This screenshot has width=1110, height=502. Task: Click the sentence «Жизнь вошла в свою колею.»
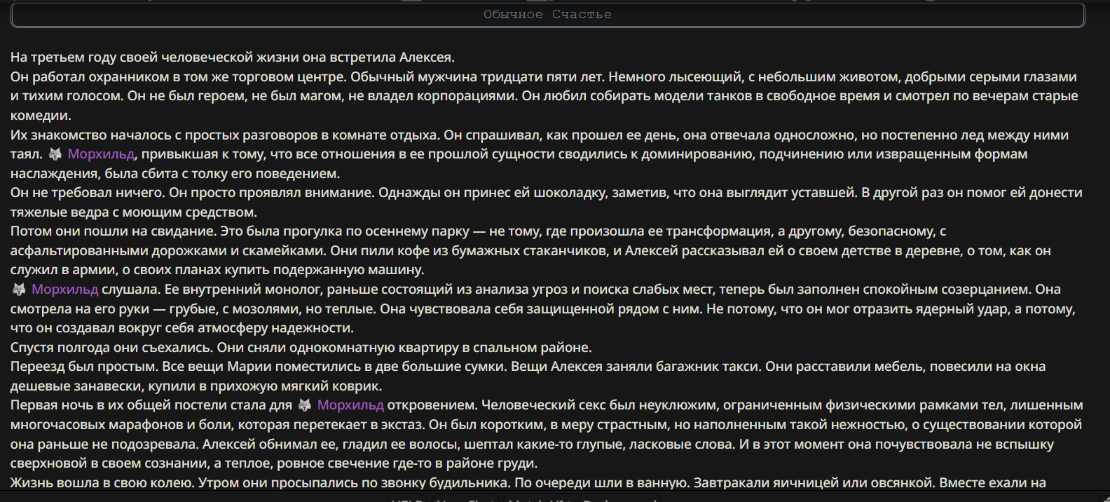tap(102, 483)
